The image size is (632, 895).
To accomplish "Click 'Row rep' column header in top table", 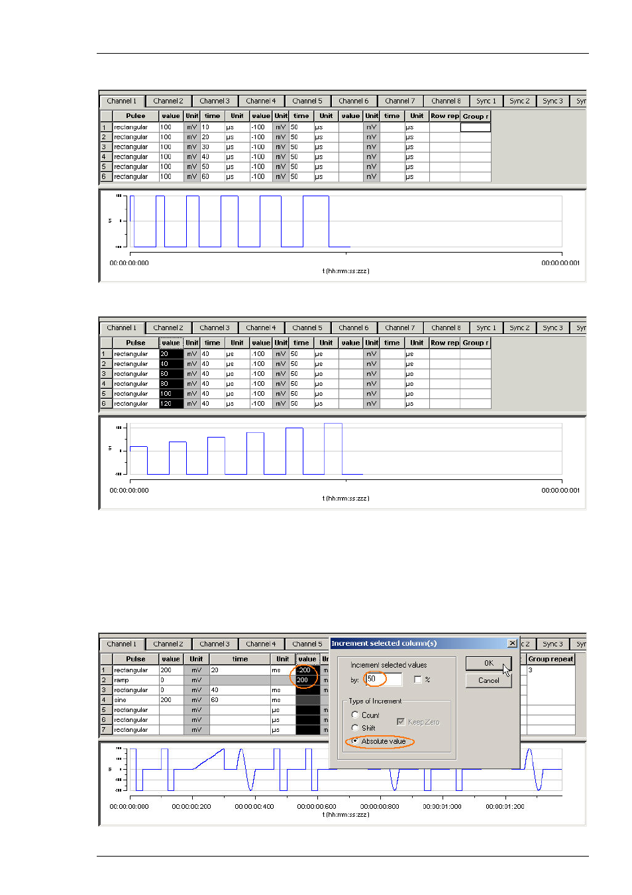I will (x=445, y=116).
